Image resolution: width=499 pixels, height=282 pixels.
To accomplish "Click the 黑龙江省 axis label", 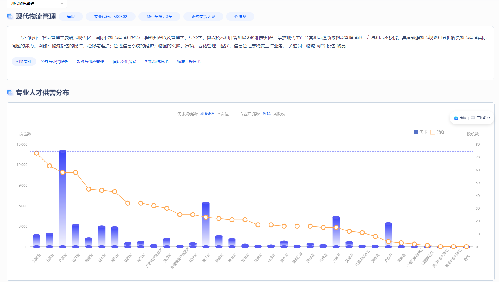I will (297, 258).
